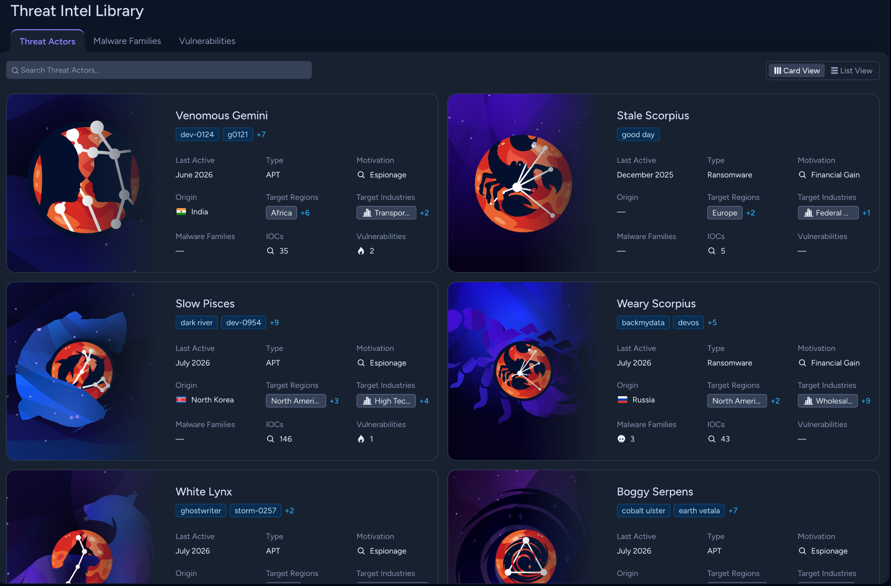The image size is (891, 586).
Task: Click the devos alias tag
Action: (688, 323)
